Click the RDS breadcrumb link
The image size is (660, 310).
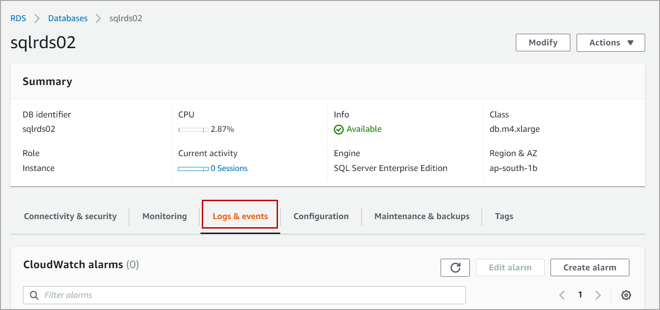18,18
